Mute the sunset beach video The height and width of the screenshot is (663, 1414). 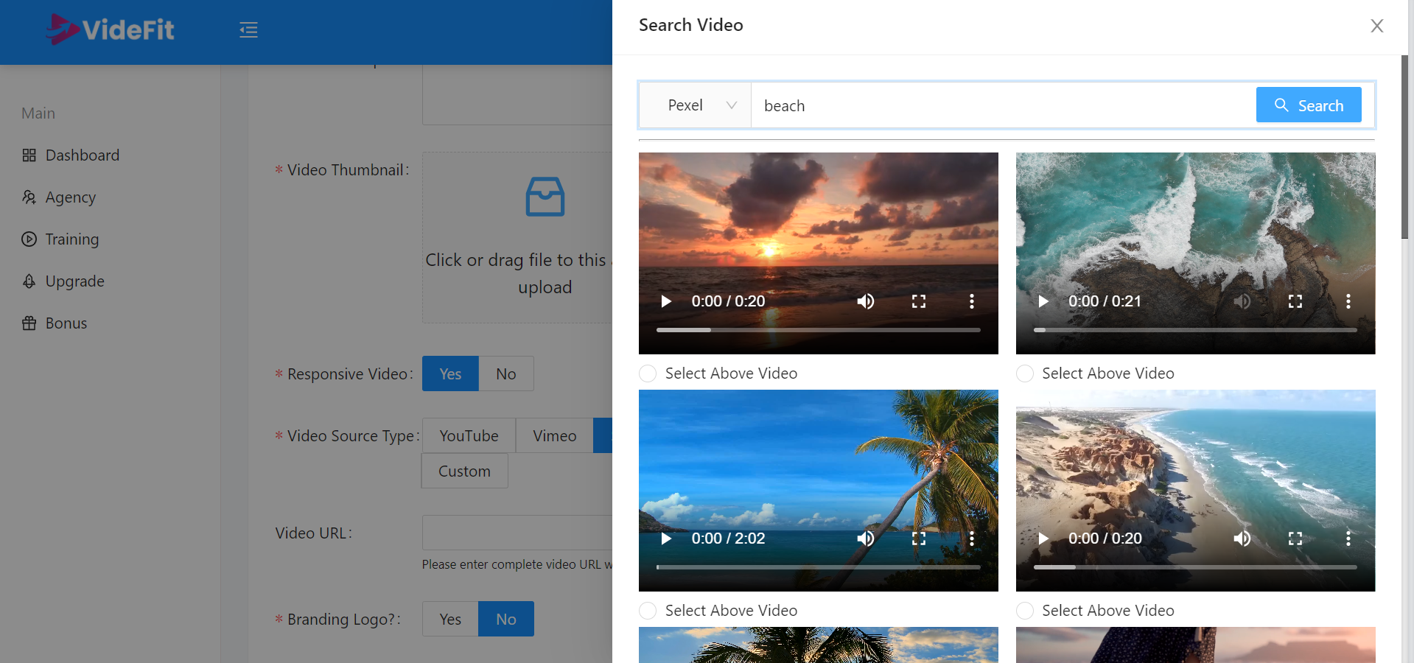[866, 301]
